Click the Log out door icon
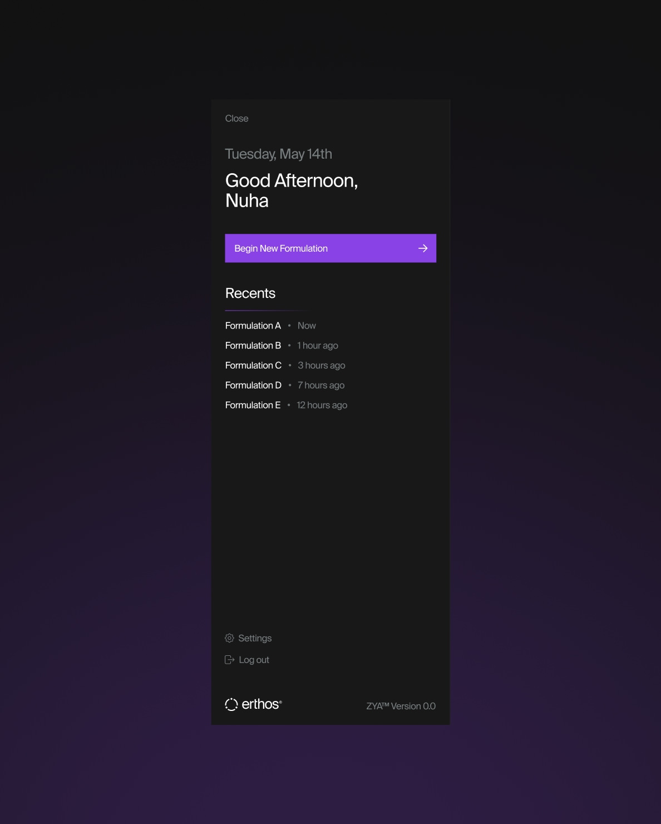The image size is (661, 824). click(229, 660)
